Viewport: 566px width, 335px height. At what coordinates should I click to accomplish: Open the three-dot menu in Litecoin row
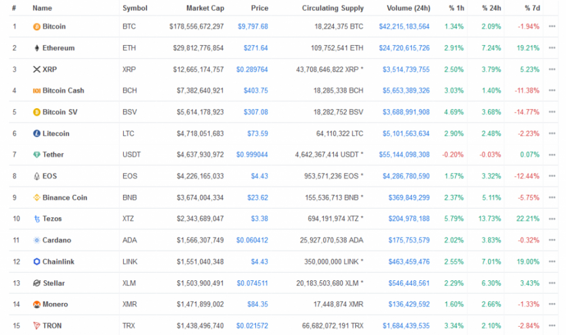552,133
